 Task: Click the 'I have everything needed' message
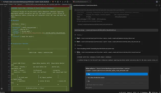click(x=95, y=49)
